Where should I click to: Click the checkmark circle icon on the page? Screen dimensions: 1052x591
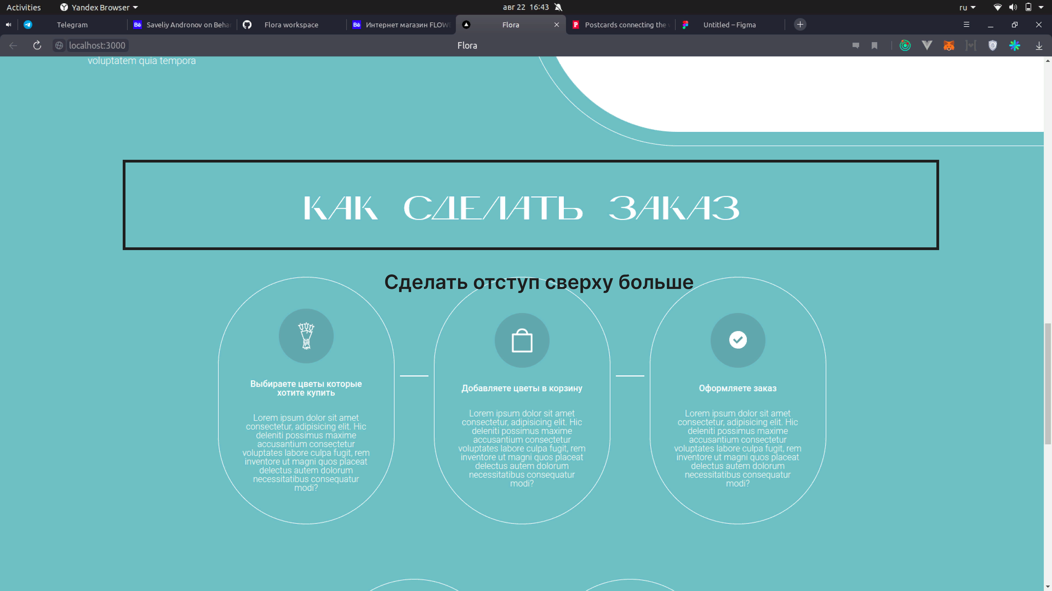(x=737, y=340)
